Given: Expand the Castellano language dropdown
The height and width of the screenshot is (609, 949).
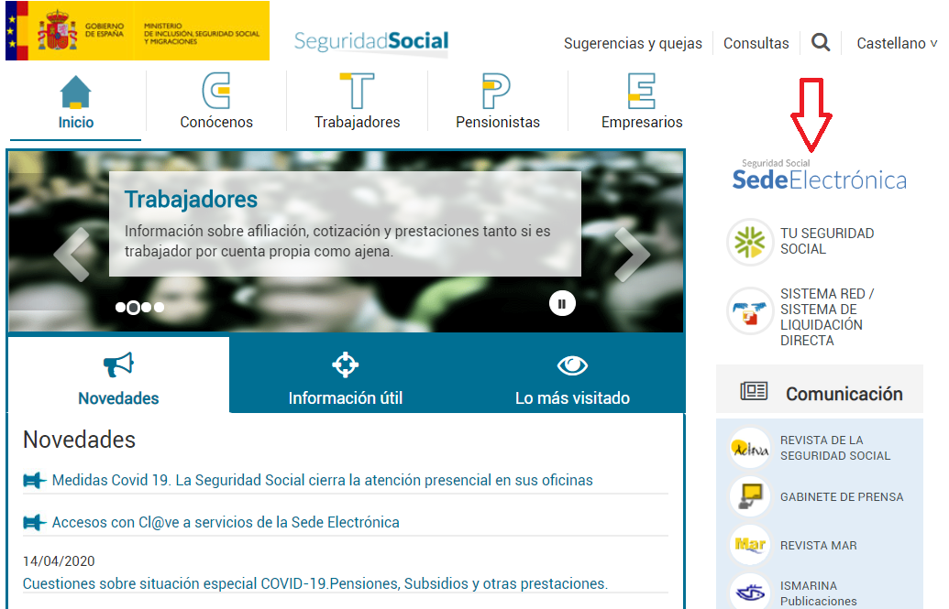Looking at the screenshot, I should tap(895, 43).
